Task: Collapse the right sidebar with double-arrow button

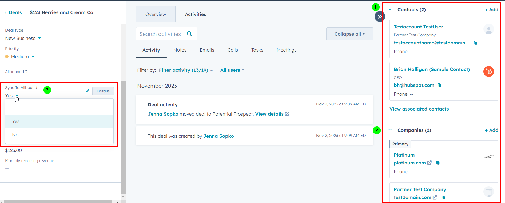Action: [380, 16]
